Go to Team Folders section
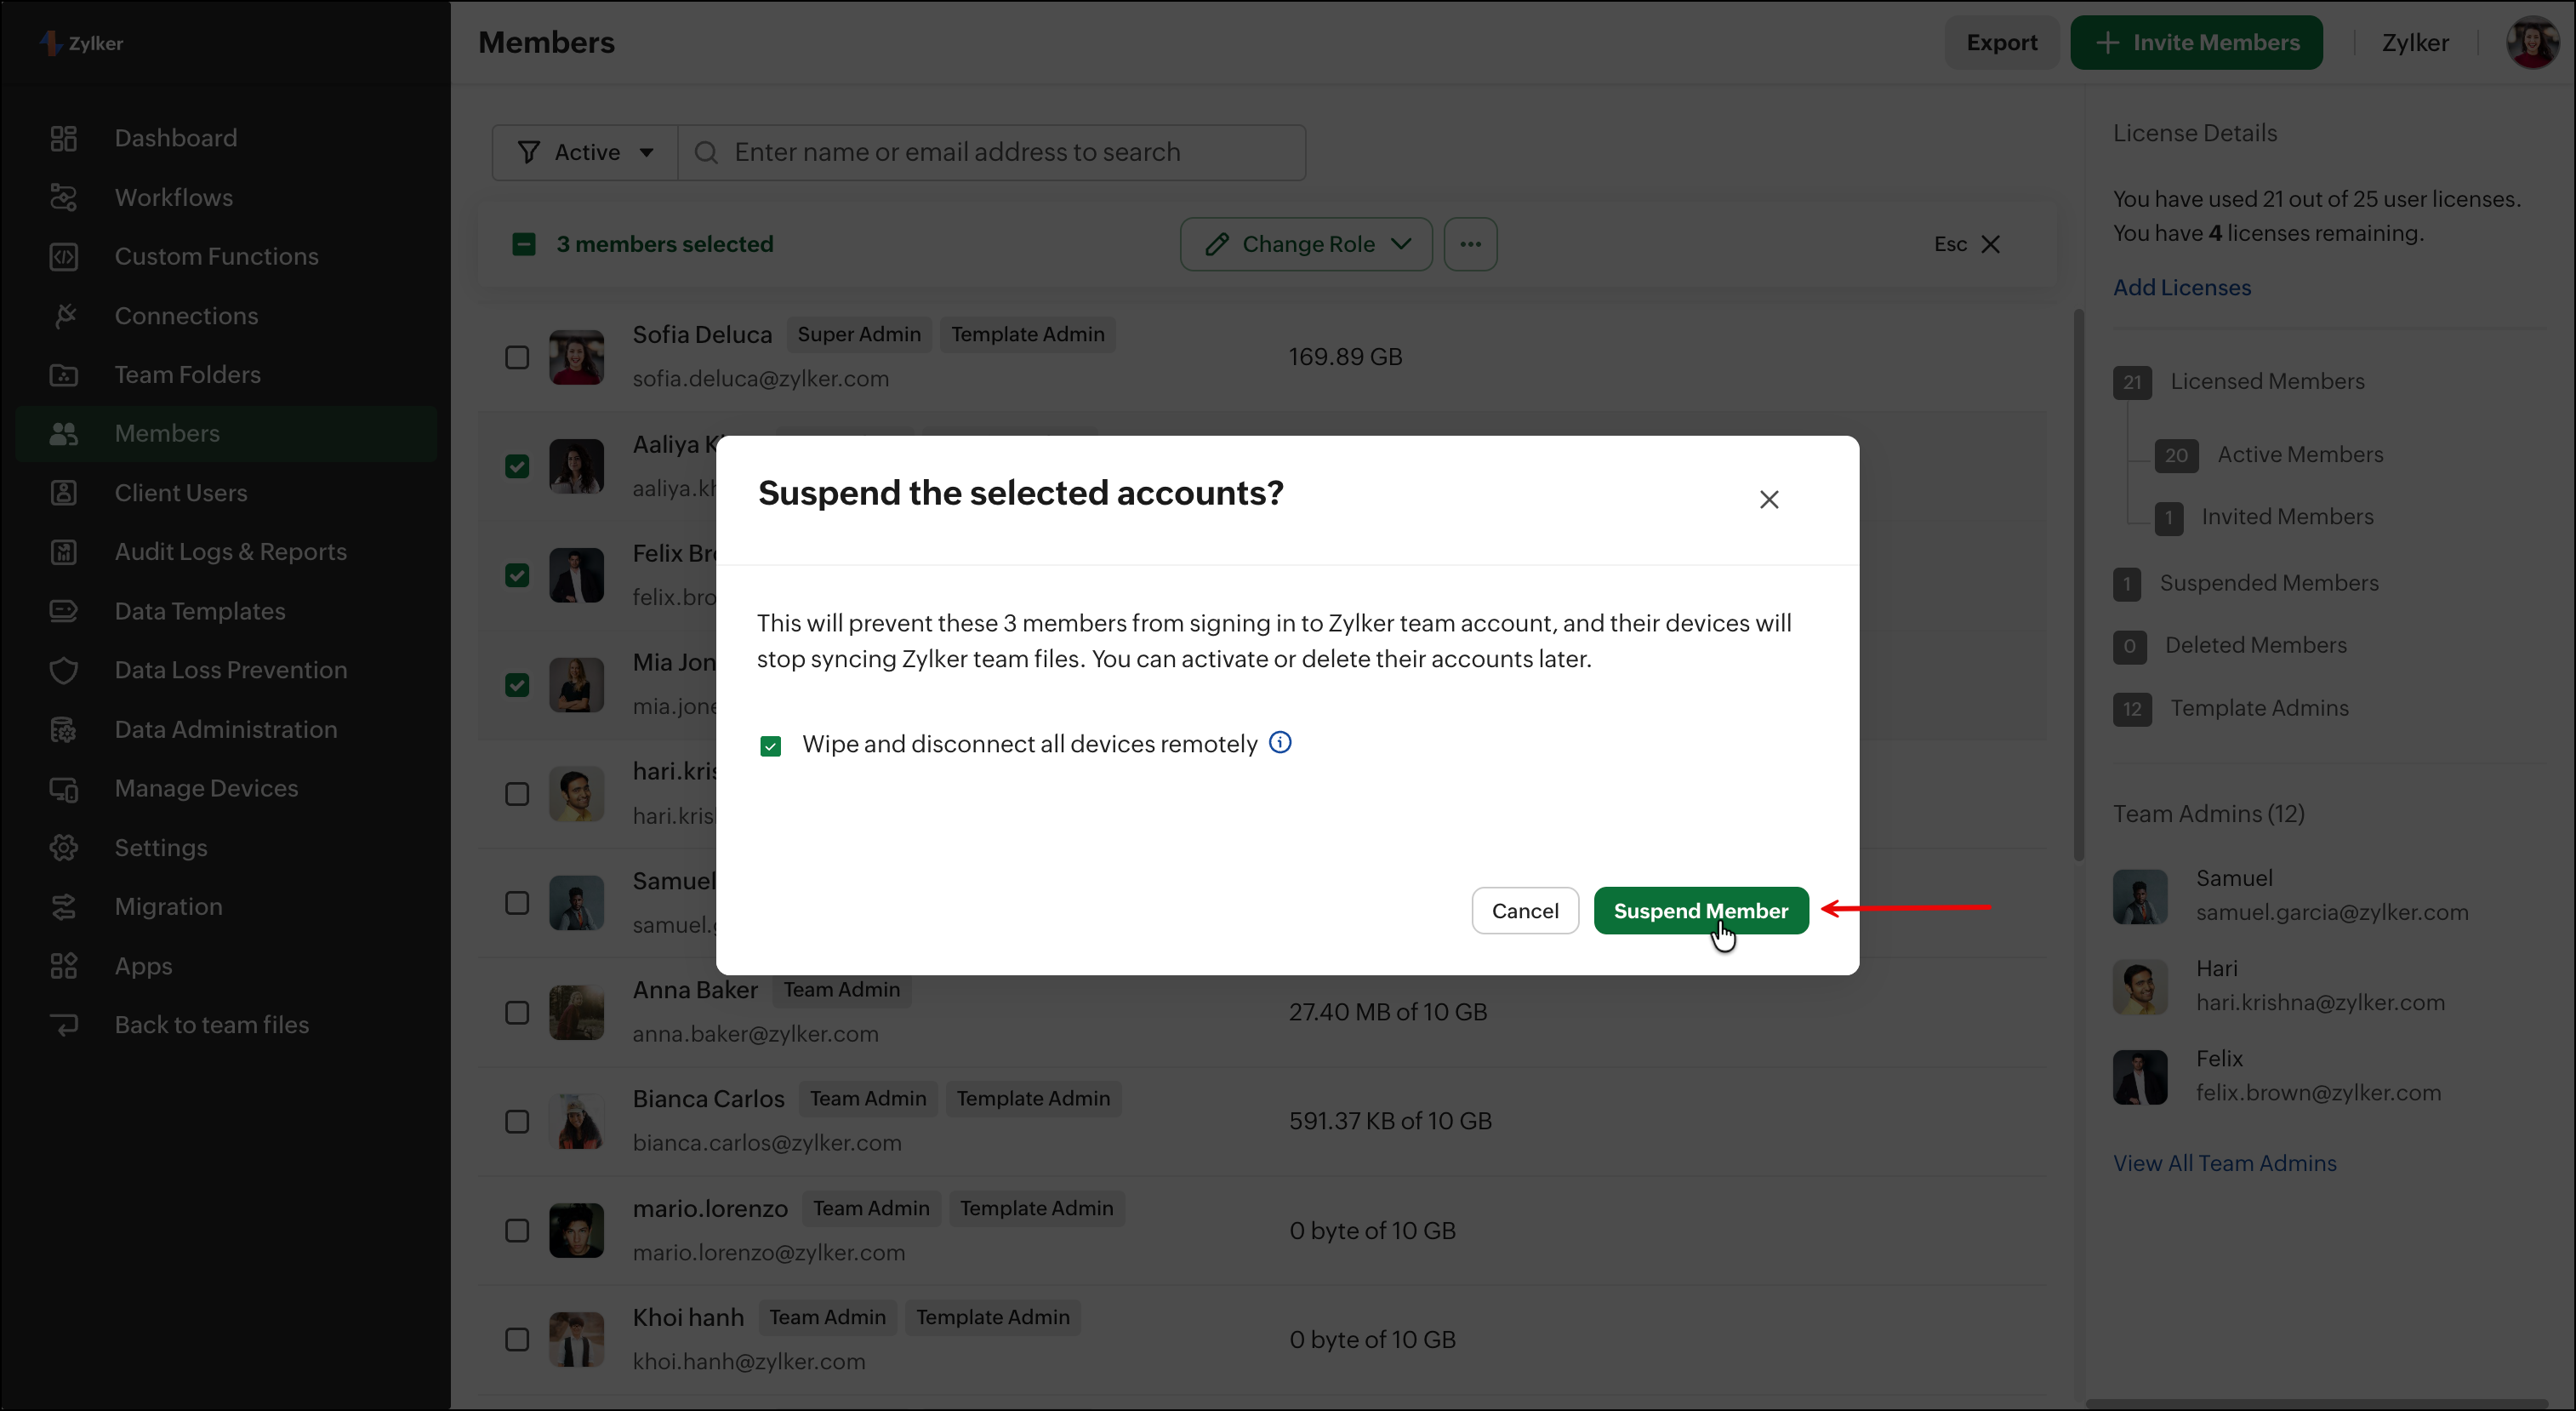Image resolution: width=2576 pixels, height=1411 pixels. tap(187, 375)
